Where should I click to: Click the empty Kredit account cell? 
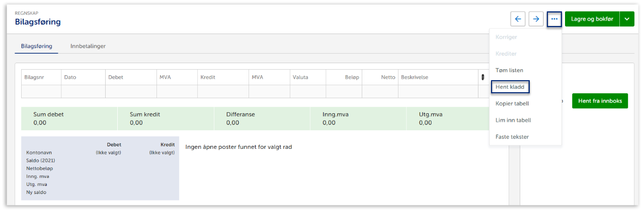coord(223,91)
